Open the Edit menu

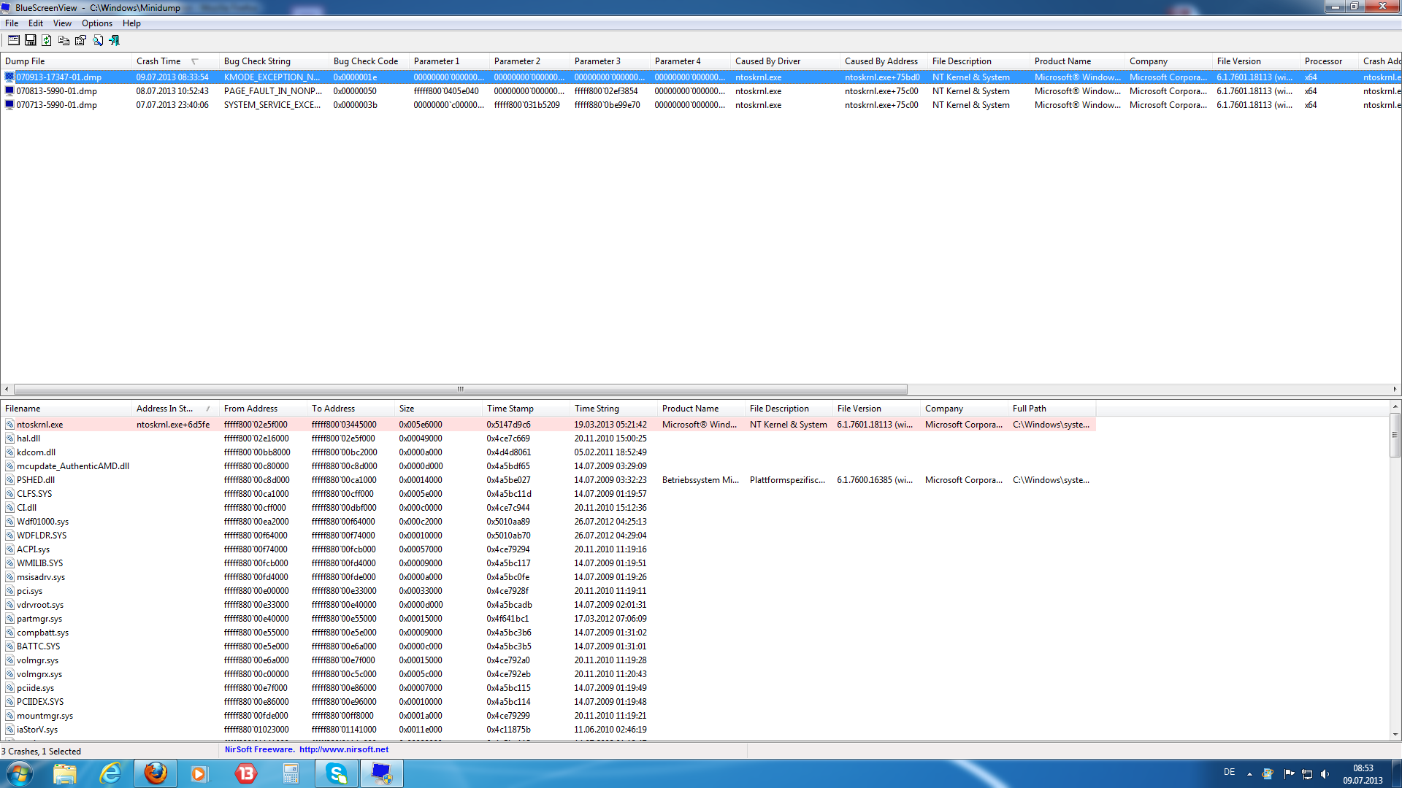click(x=36, y=23)
